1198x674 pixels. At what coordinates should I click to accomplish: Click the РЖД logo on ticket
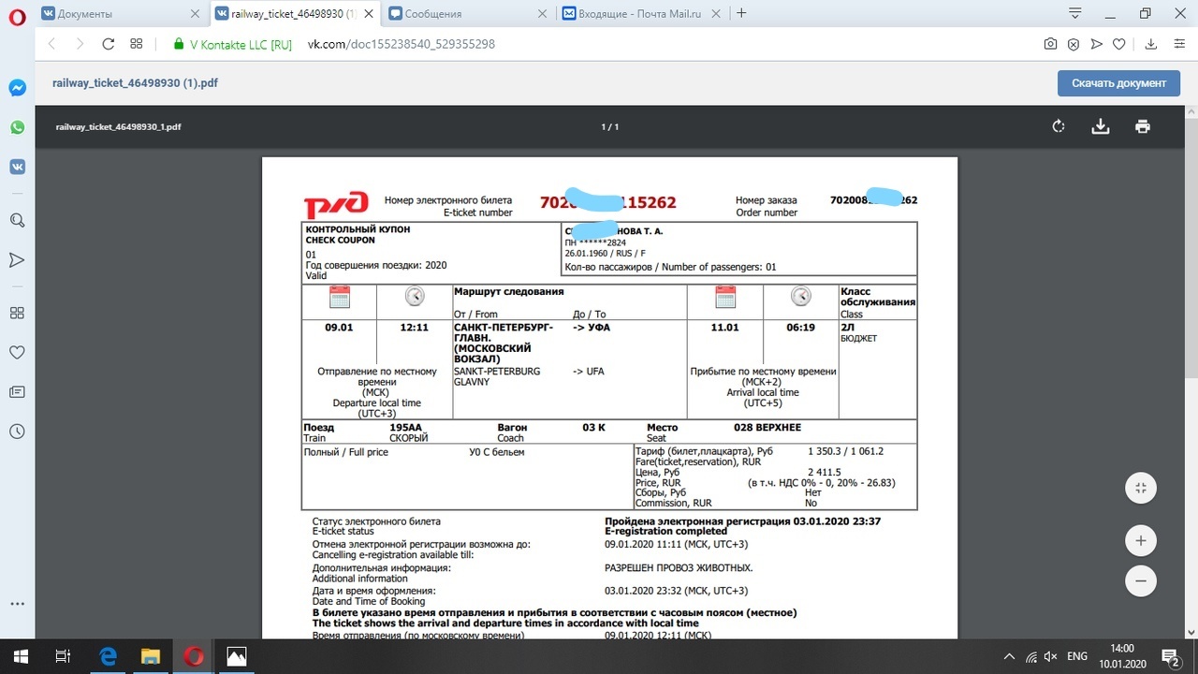point(336,205)
